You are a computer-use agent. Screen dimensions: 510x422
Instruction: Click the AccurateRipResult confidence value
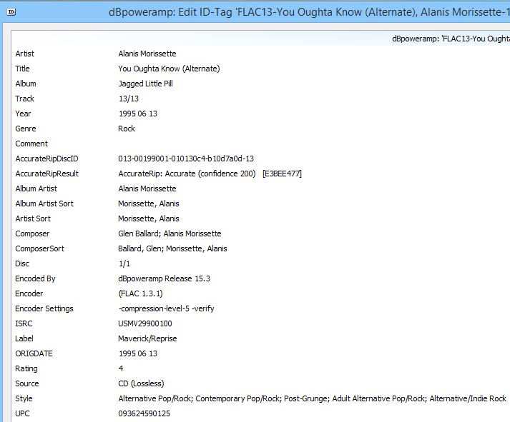(187, 174)
